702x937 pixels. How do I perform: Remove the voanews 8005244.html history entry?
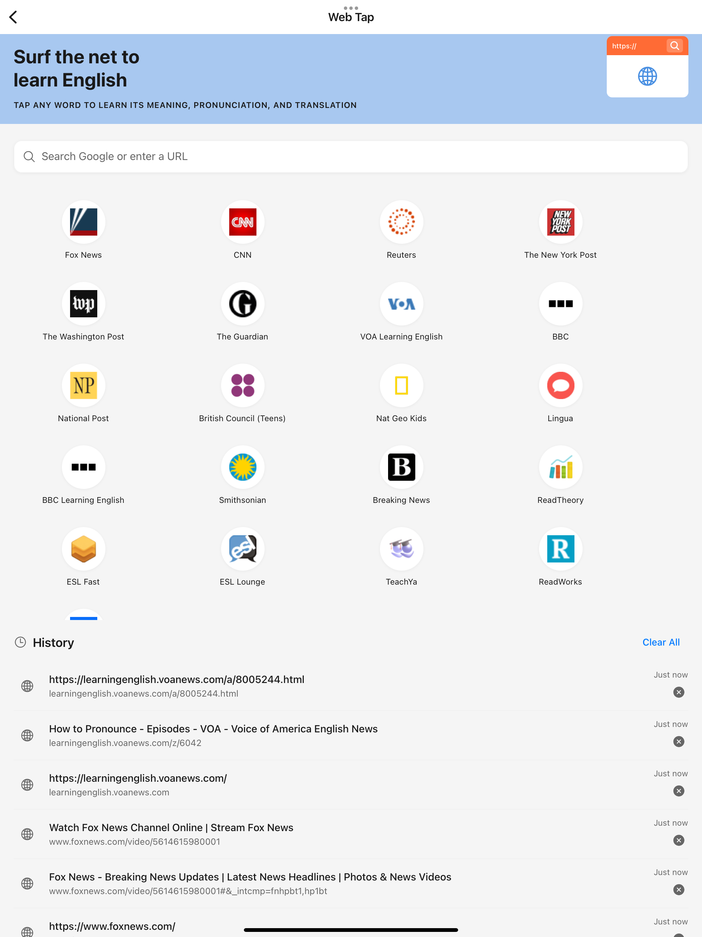[x=679, y=692]
